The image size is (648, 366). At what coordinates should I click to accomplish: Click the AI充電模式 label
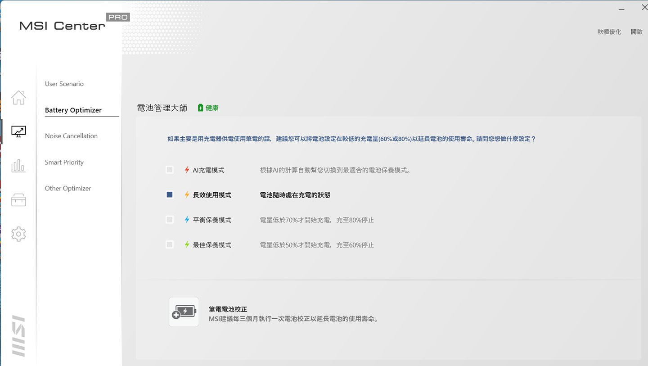pos(208,170)
